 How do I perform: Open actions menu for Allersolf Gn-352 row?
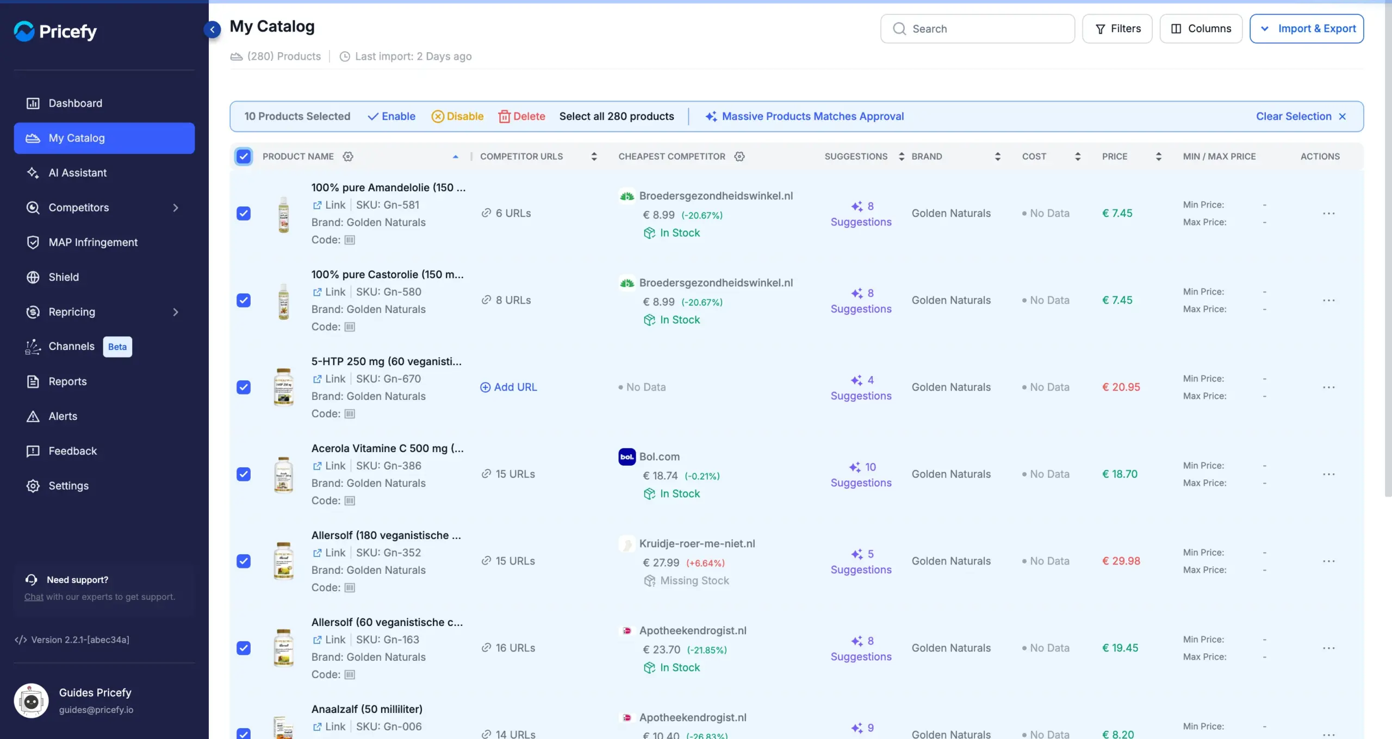pyautogui.click(x=1329, y=561)
